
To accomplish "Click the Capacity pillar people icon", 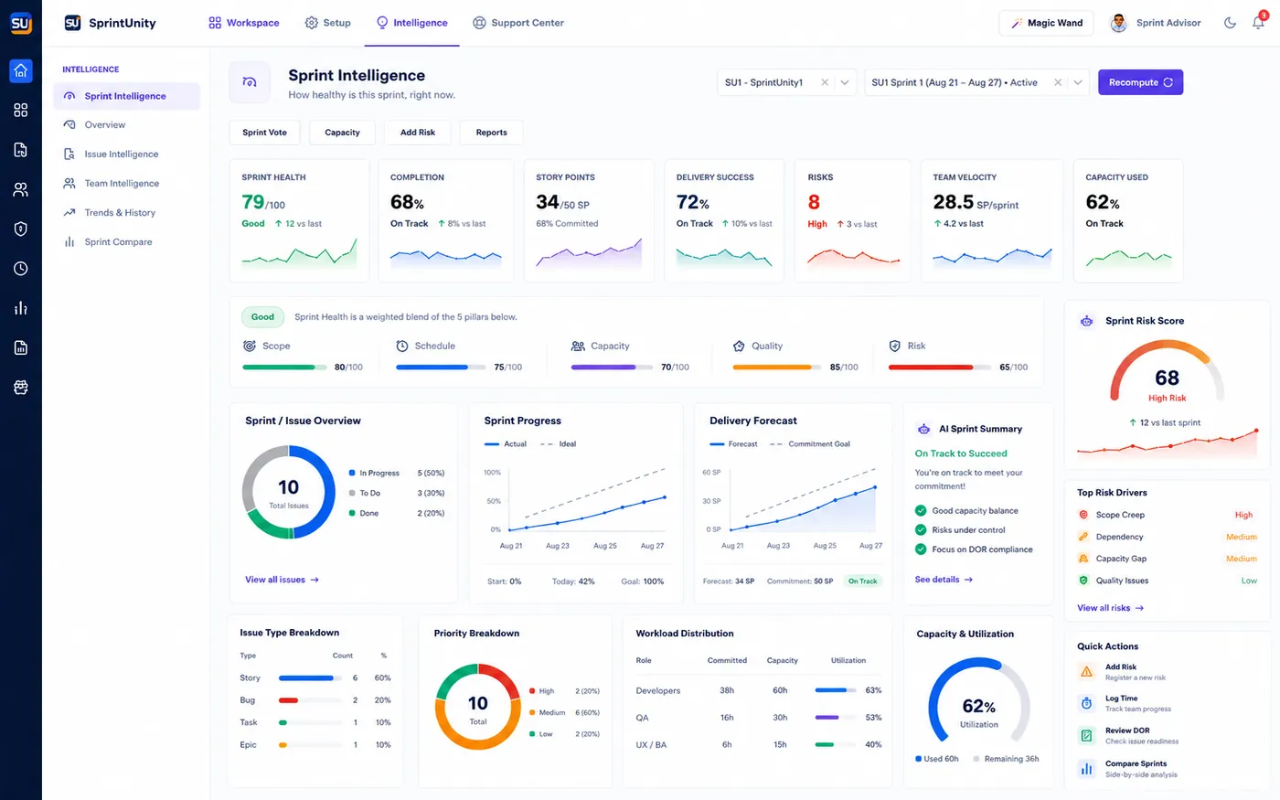I will pos(578,346).
